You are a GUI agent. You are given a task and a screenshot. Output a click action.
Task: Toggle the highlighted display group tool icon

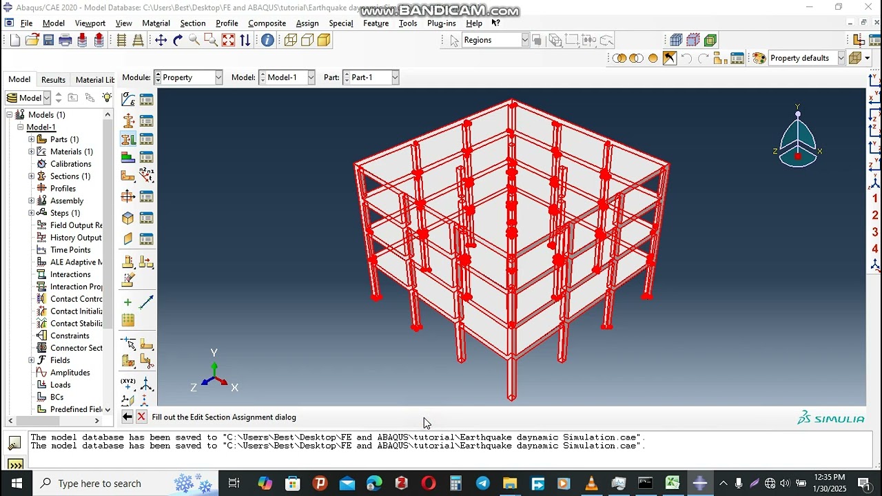(670, 58)
